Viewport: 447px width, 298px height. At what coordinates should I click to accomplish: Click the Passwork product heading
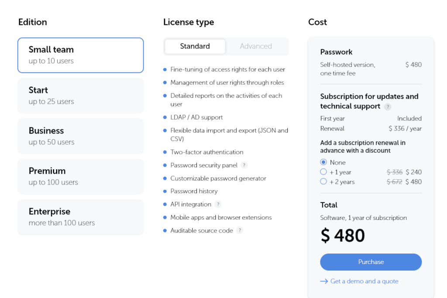(336, 52)
